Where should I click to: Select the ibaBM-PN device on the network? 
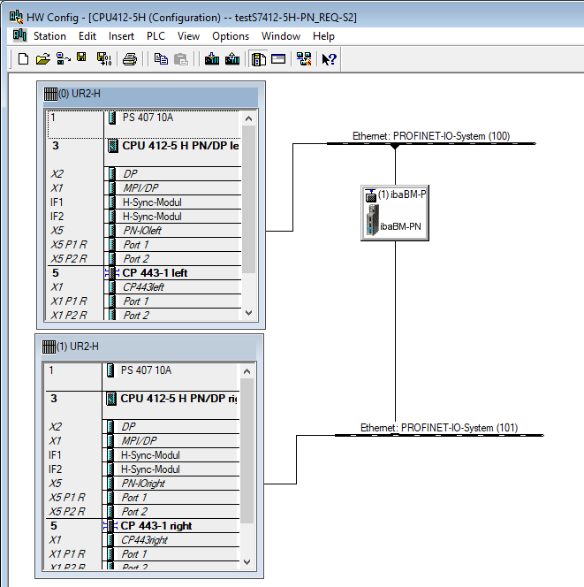pyautogui.click(x=394, y=214)
